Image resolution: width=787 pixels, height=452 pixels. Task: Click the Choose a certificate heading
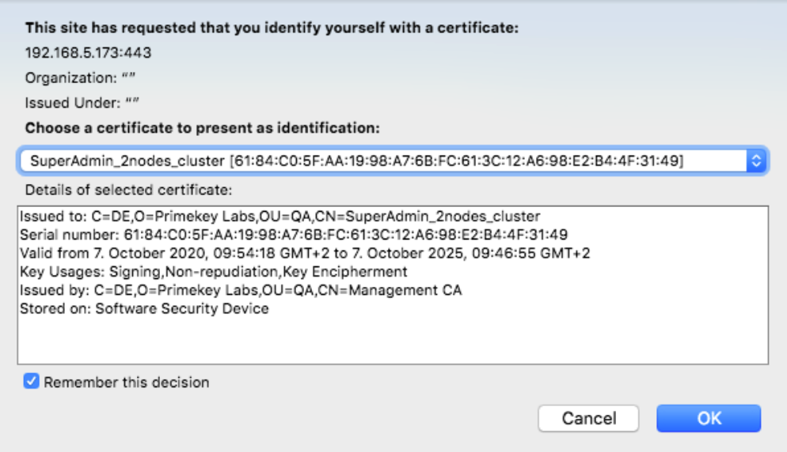click(203, 127)
